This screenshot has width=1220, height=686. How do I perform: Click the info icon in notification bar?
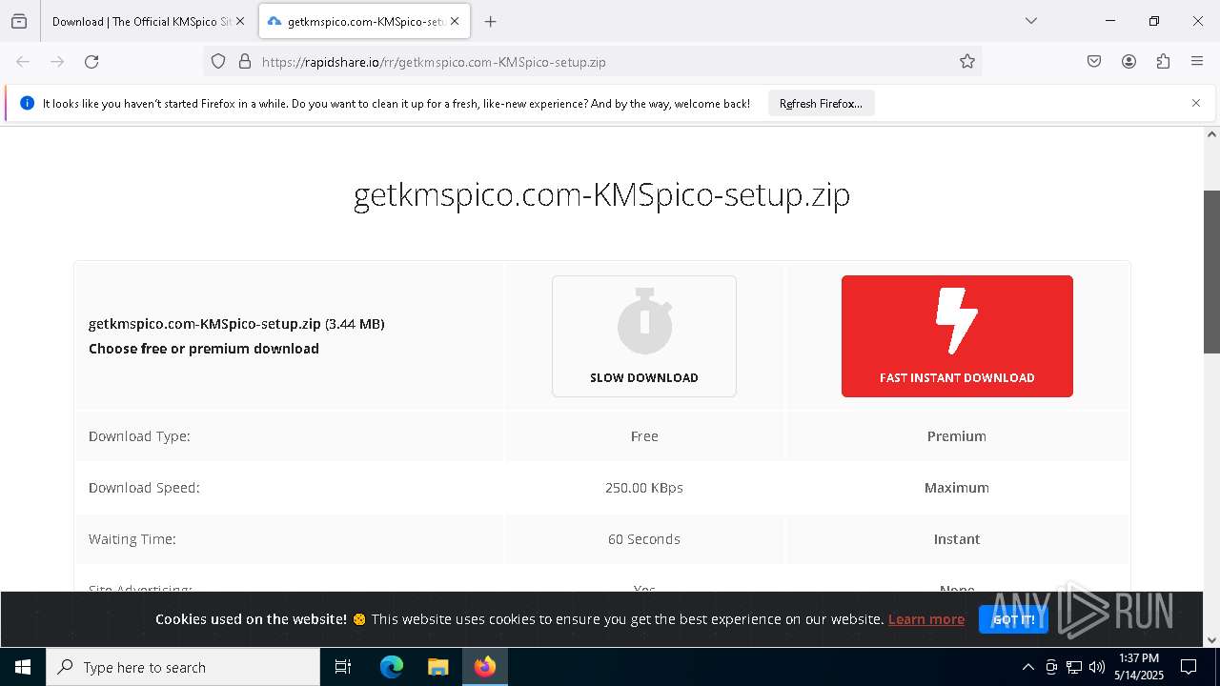pyautogui.click(x=27, y=104)
